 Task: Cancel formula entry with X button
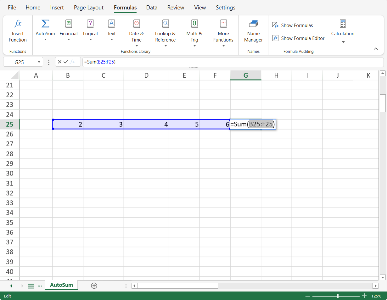tap(59, 62)
